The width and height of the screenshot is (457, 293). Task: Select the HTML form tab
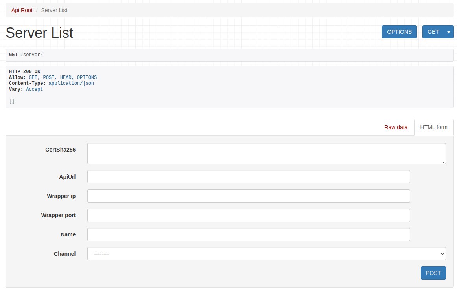[434, 127]
